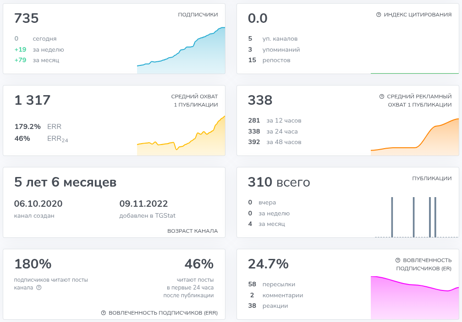The height and width of the screenshot is (322, 462).
Task: Open the Подписчики card title
Action: pyautogui.click(x=198, y=15)
